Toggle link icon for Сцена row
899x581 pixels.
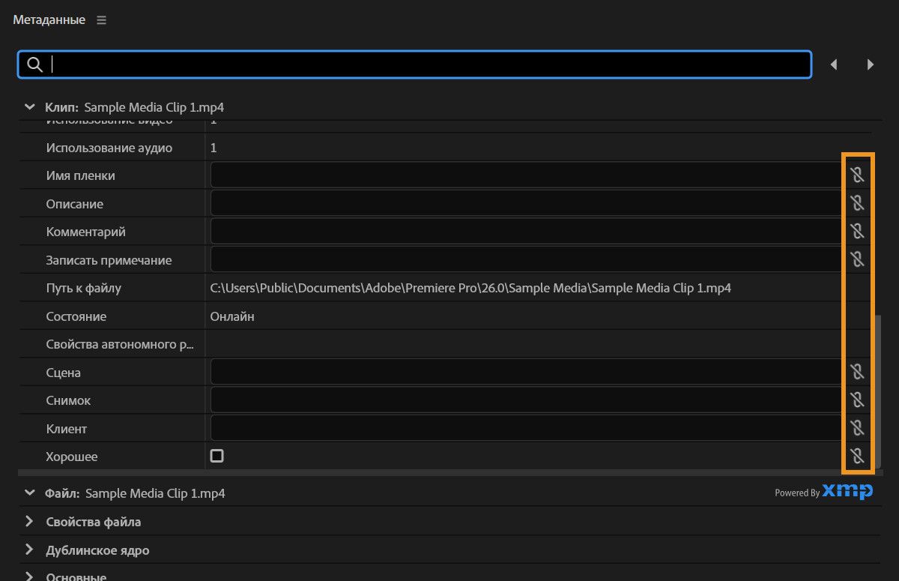pyautogui.click(x=858, y=372)
